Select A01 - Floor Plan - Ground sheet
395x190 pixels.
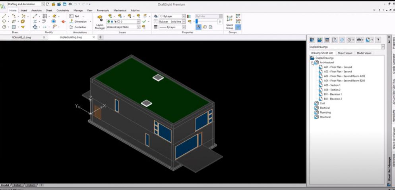point(338,67)
